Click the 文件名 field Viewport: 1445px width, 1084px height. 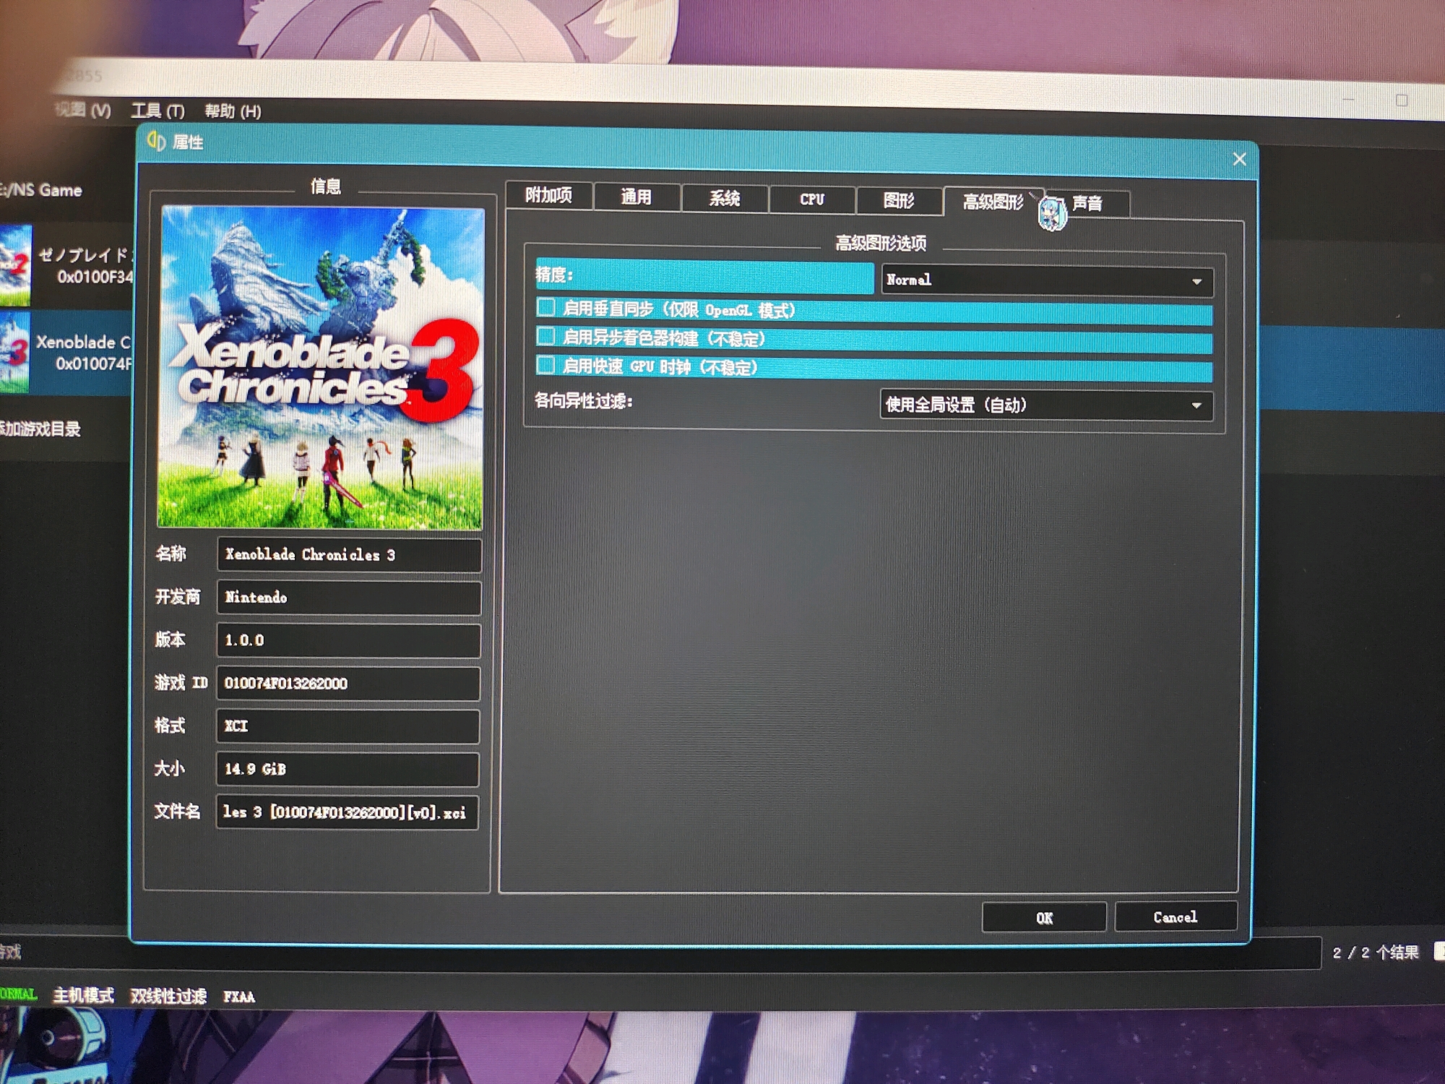pyautogui.click(x=347, y=812)
